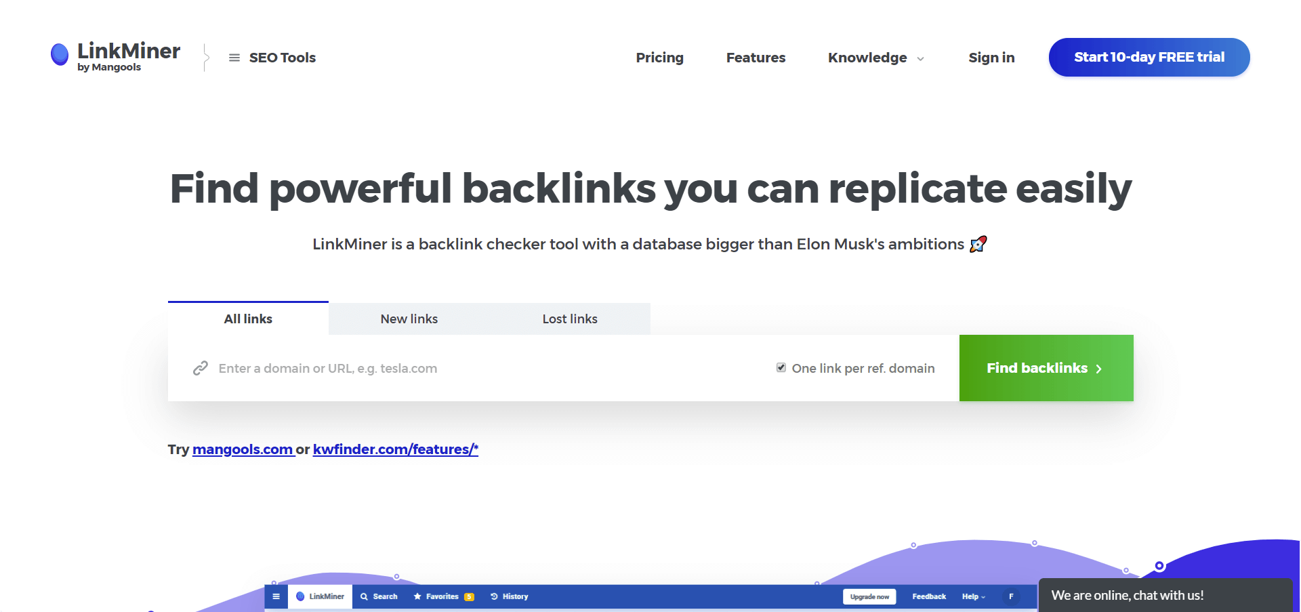Open the SEO Tools hamburger menu icon

point(234,58)
